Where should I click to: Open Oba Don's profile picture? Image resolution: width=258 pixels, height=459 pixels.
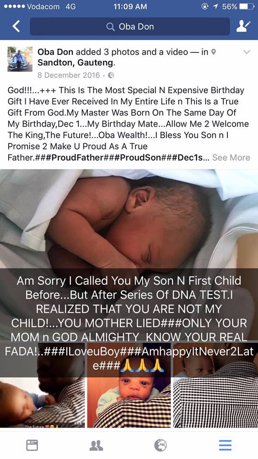20,59
